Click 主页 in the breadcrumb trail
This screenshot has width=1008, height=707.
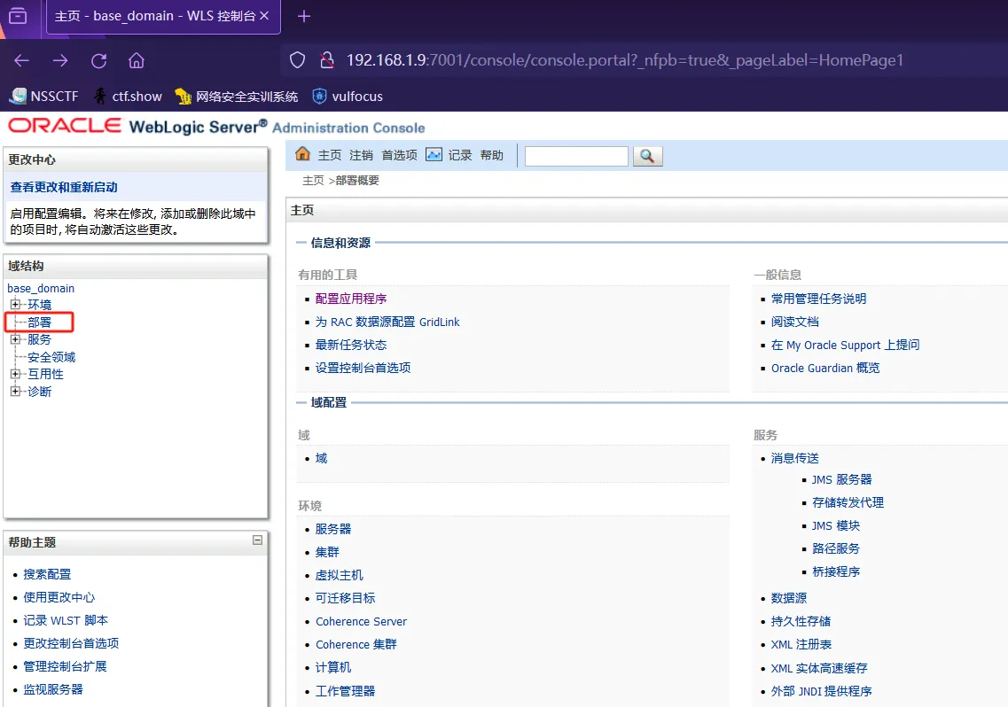pyautogui.click(x=313, y=181)
